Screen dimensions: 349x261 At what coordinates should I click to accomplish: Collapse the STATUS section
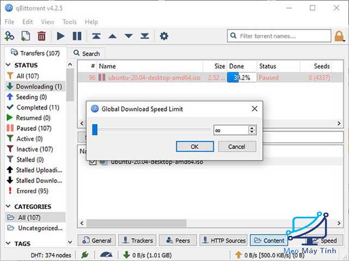[x=8, y=65]
